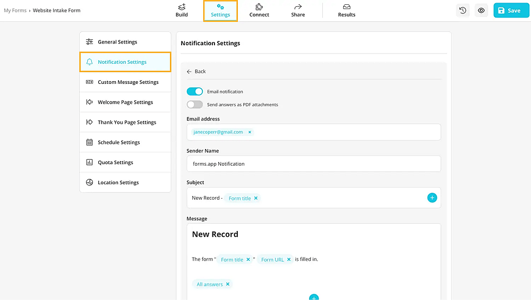This screenshot has height=300, width=531.
Task: Click the Thank You Page arrow icon
Action: pos(89,122)
